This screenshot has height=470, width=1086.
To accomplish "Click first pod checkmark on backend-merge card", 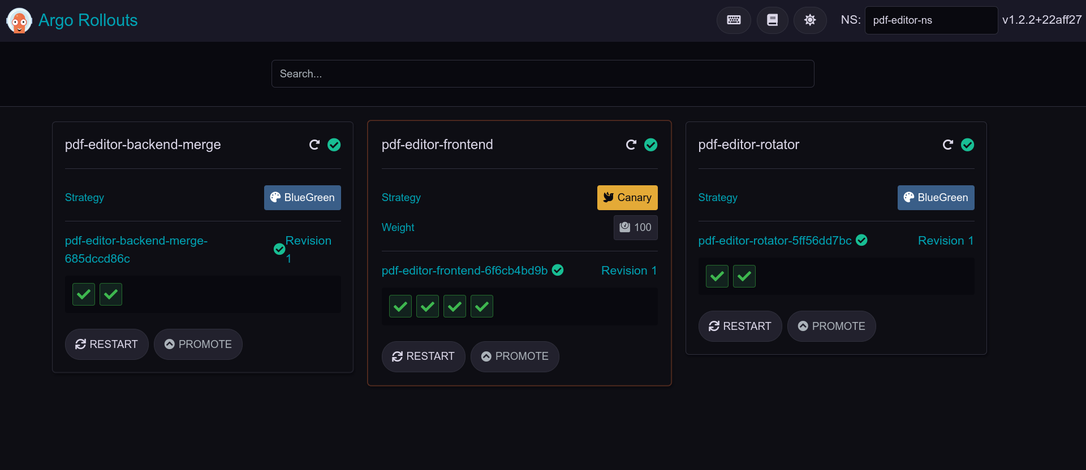I will 84,294.
